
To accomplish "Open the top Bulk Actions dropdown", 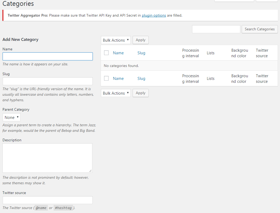I will [116, 40].
